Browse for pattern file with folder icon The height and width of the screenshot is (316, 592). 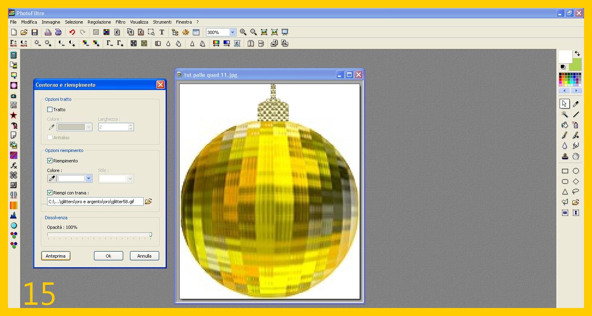click(148, 202)
